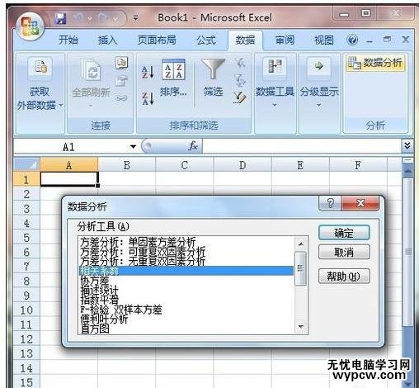Open the 排序 sort dialog icon
Image resolution: width=419 pixels, height=388 pixels.
173,69
